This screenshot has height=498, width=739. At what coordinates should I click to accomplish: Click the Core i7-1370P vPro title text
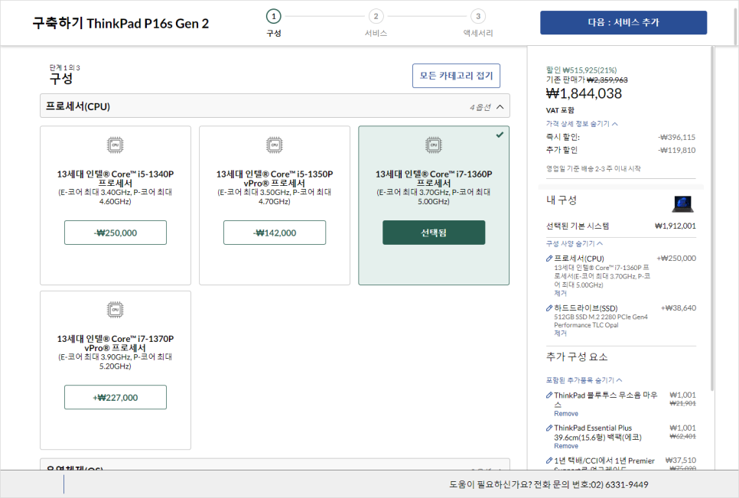(116, 343)
